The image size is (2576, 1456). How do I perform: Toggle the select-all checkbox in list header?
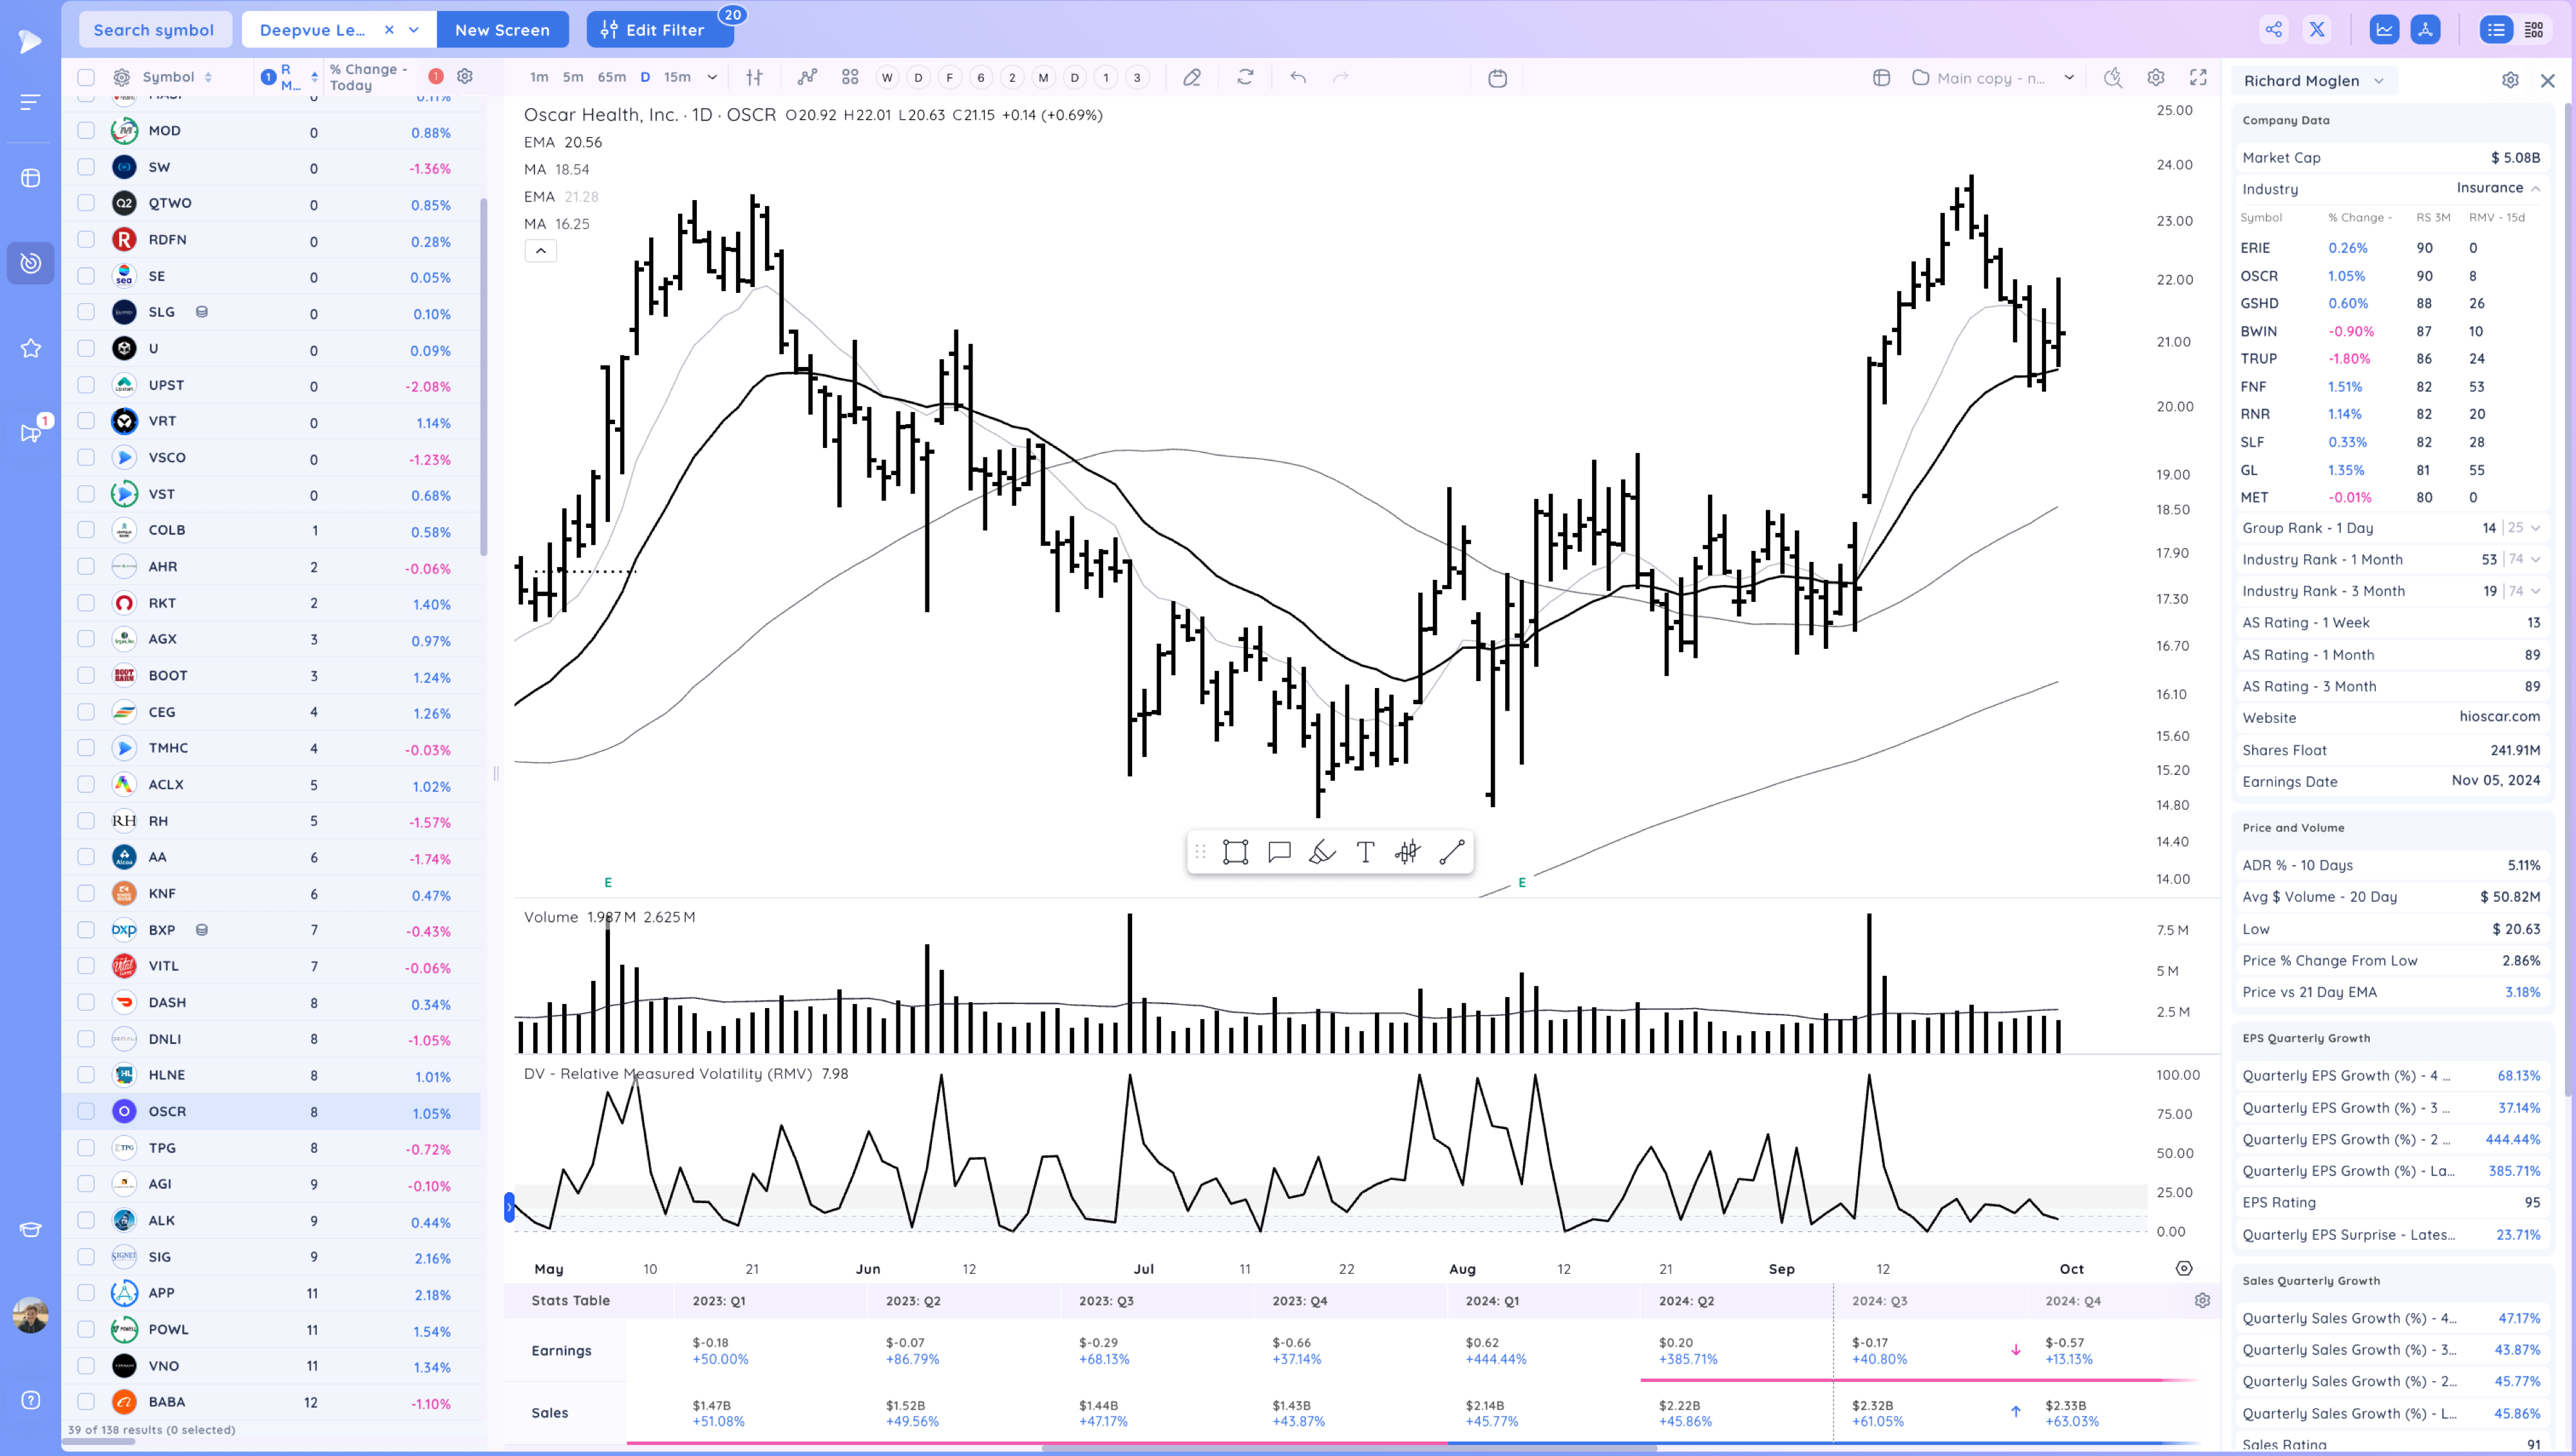coord(86,77)
